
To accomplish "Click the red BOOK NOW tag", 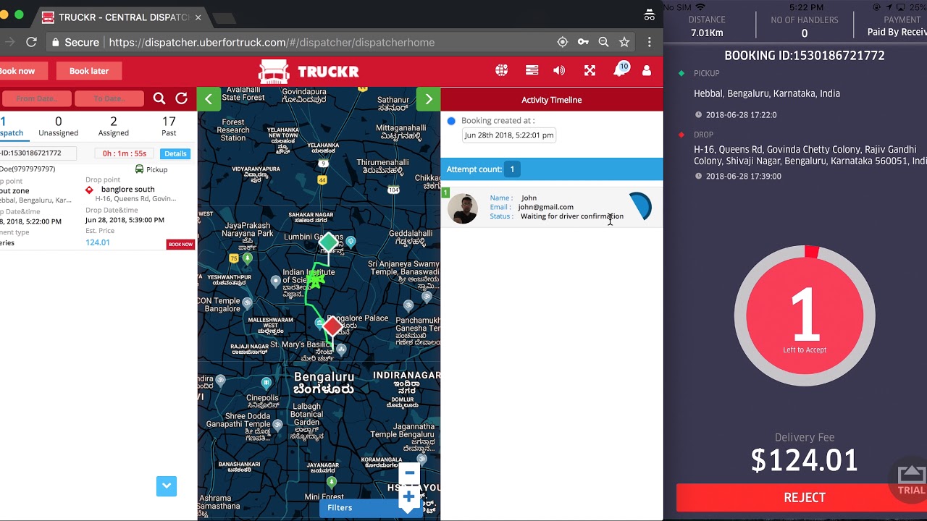I will click(x=180, y=244).
